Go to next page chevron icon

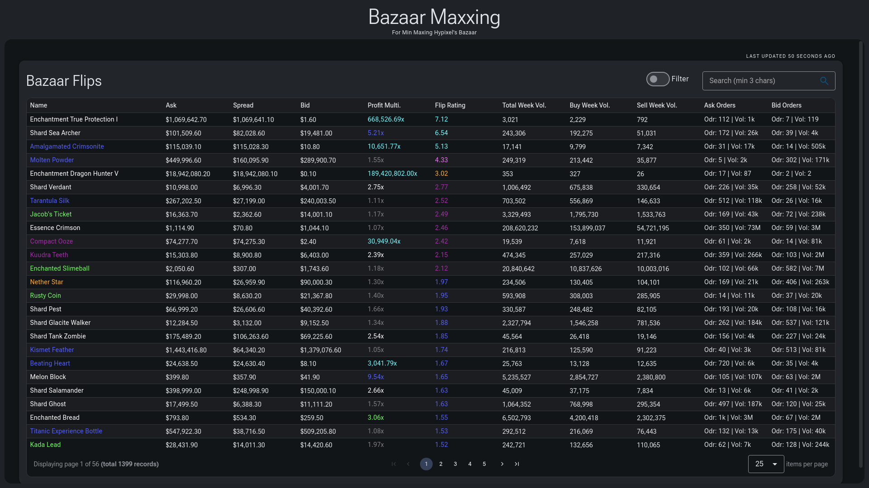coord(502,464)
